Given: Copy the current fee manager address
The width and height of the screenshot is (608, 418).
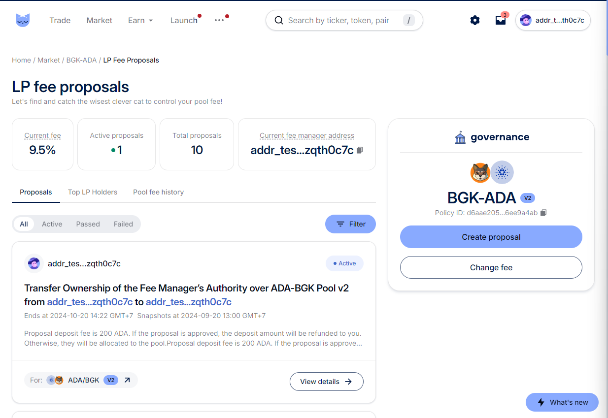Looking at the screenshot, I should point(360,150).
